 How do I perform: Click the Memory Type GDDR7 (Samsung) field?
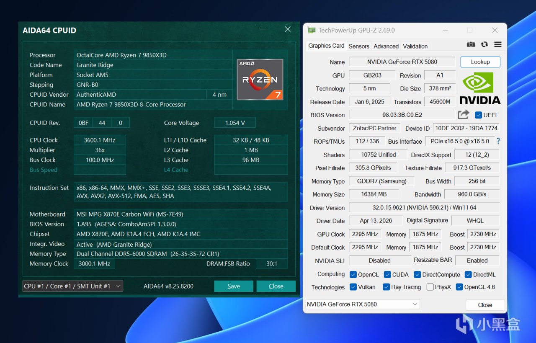381,181
